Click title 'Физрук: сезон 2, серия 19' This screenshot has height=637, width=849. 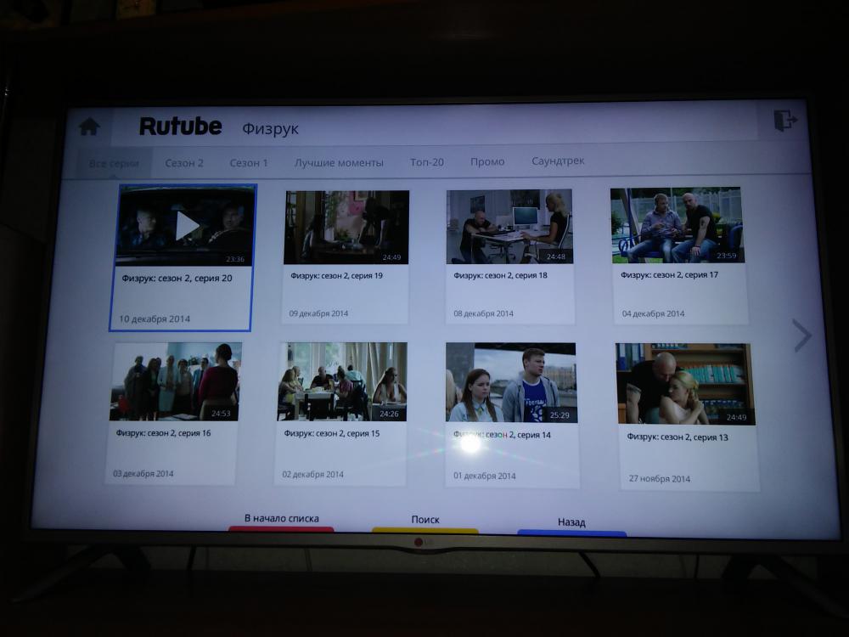tap(336, 275)
